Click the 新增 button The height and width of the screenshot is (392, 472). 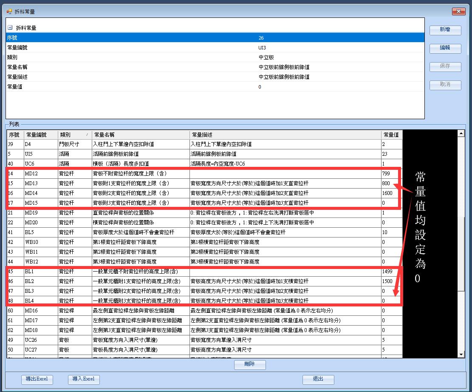(x=445, y=30)
